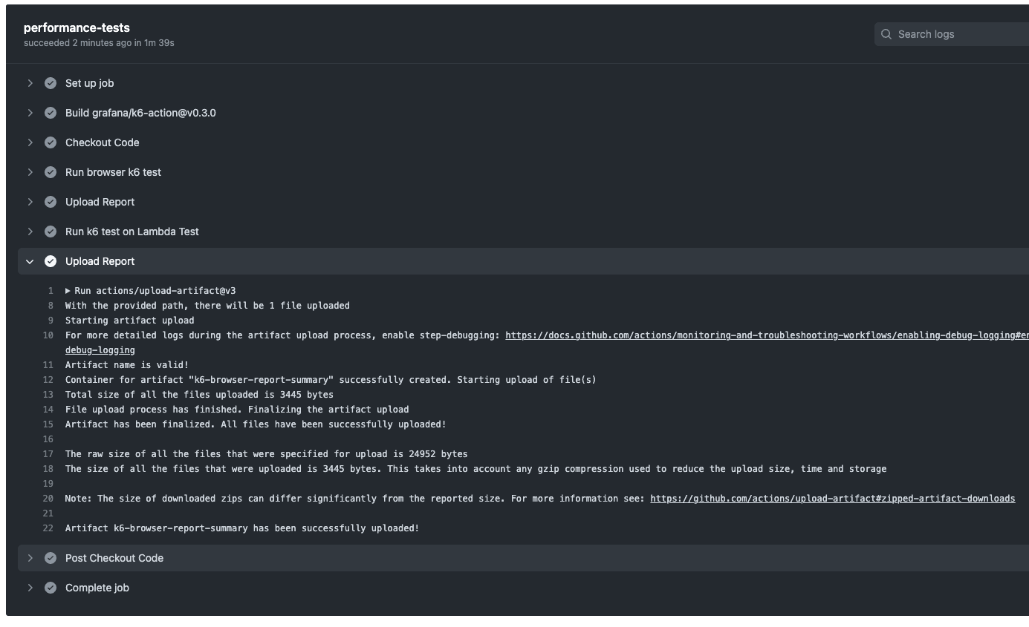Click the success checkmark icon next to Set up job
The image size is (1029, 627).
tap(50, 82)
